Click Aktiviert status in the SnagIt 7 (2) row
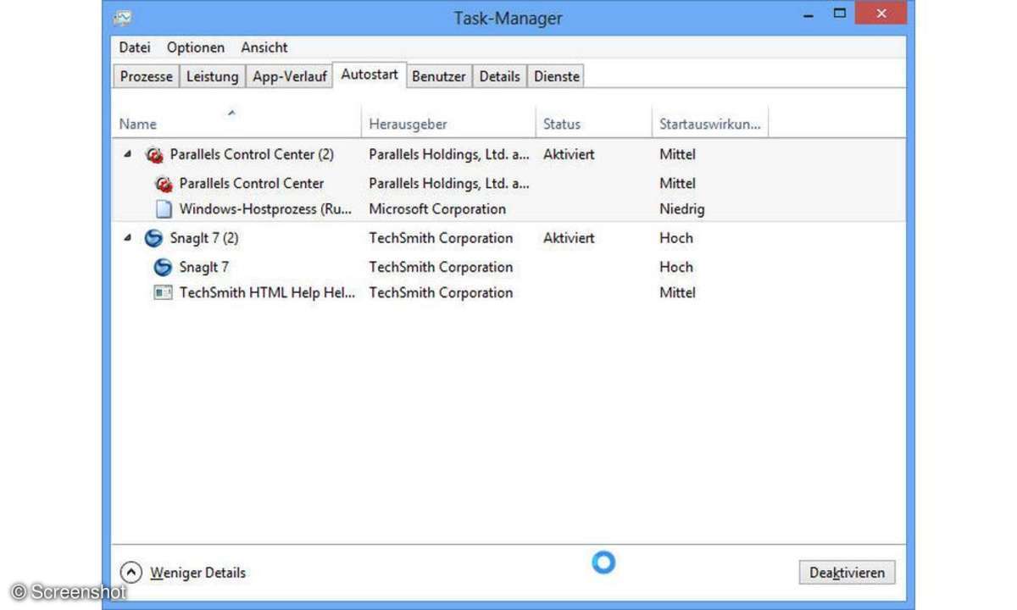This screenshot has height=610, width=1017. click(569, 238)
